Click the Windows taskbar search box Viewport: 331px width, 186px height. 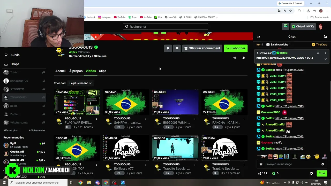38,183
